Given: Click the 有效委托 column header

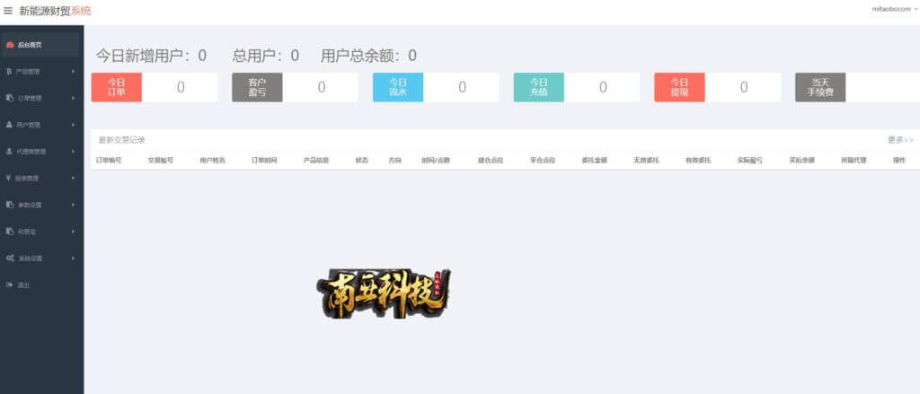Looking at the screenshot, I should 698,160.
